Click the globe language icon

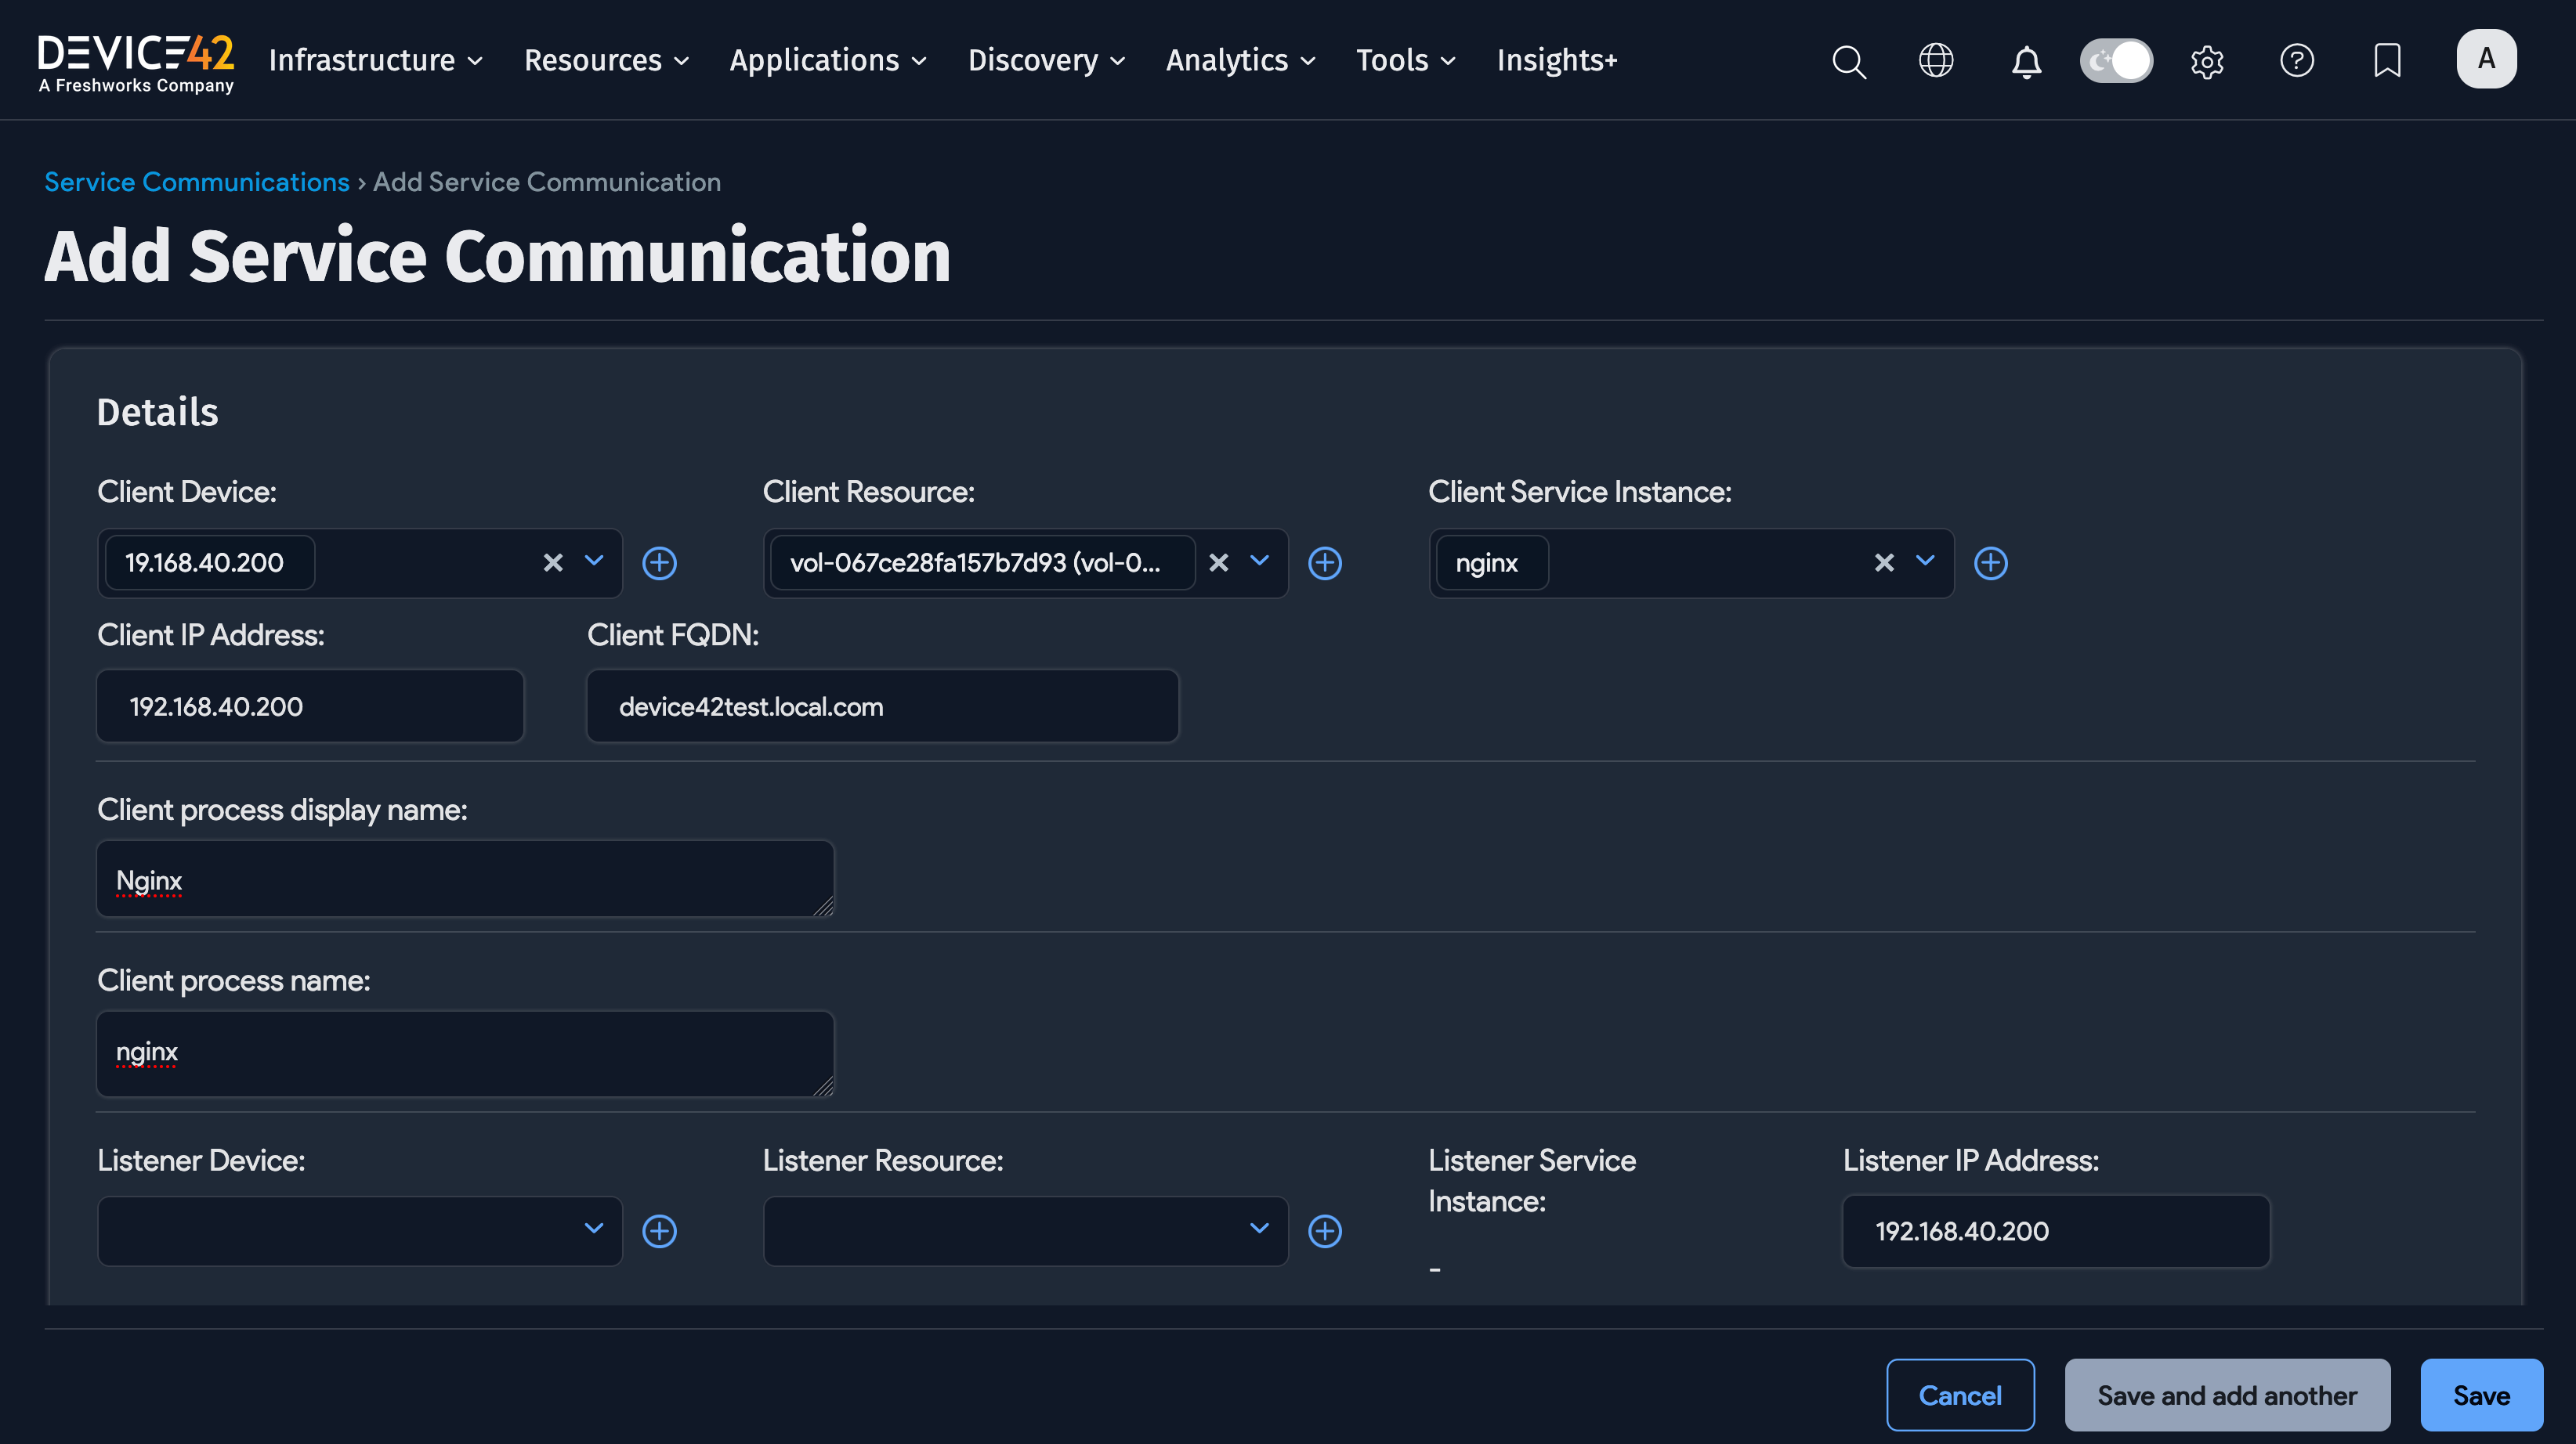[x=1936, y=61]
